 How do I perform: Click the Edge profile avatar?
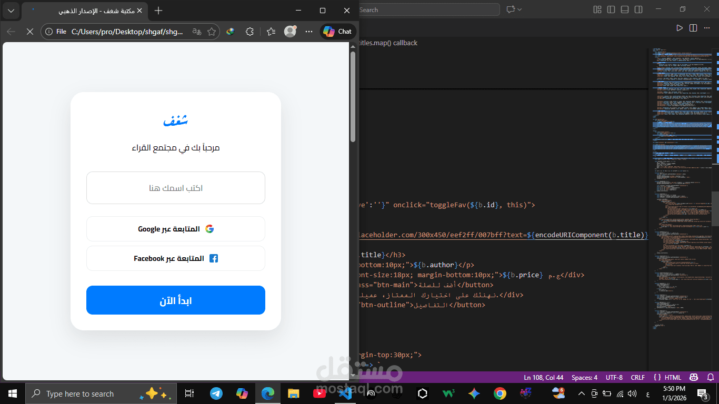[289, 32]
